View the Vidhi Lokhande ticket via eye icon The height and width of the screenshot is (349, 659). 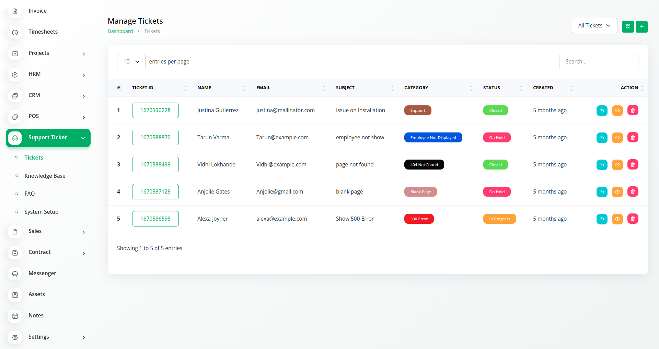click(617, 165)
